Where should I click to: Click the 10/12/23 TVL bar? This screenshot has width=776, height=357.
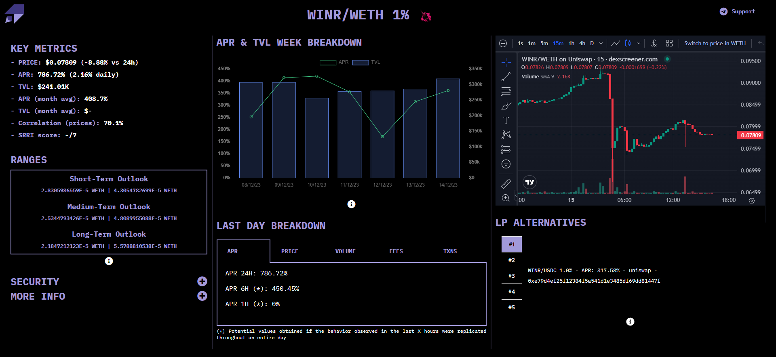point(316,138)
